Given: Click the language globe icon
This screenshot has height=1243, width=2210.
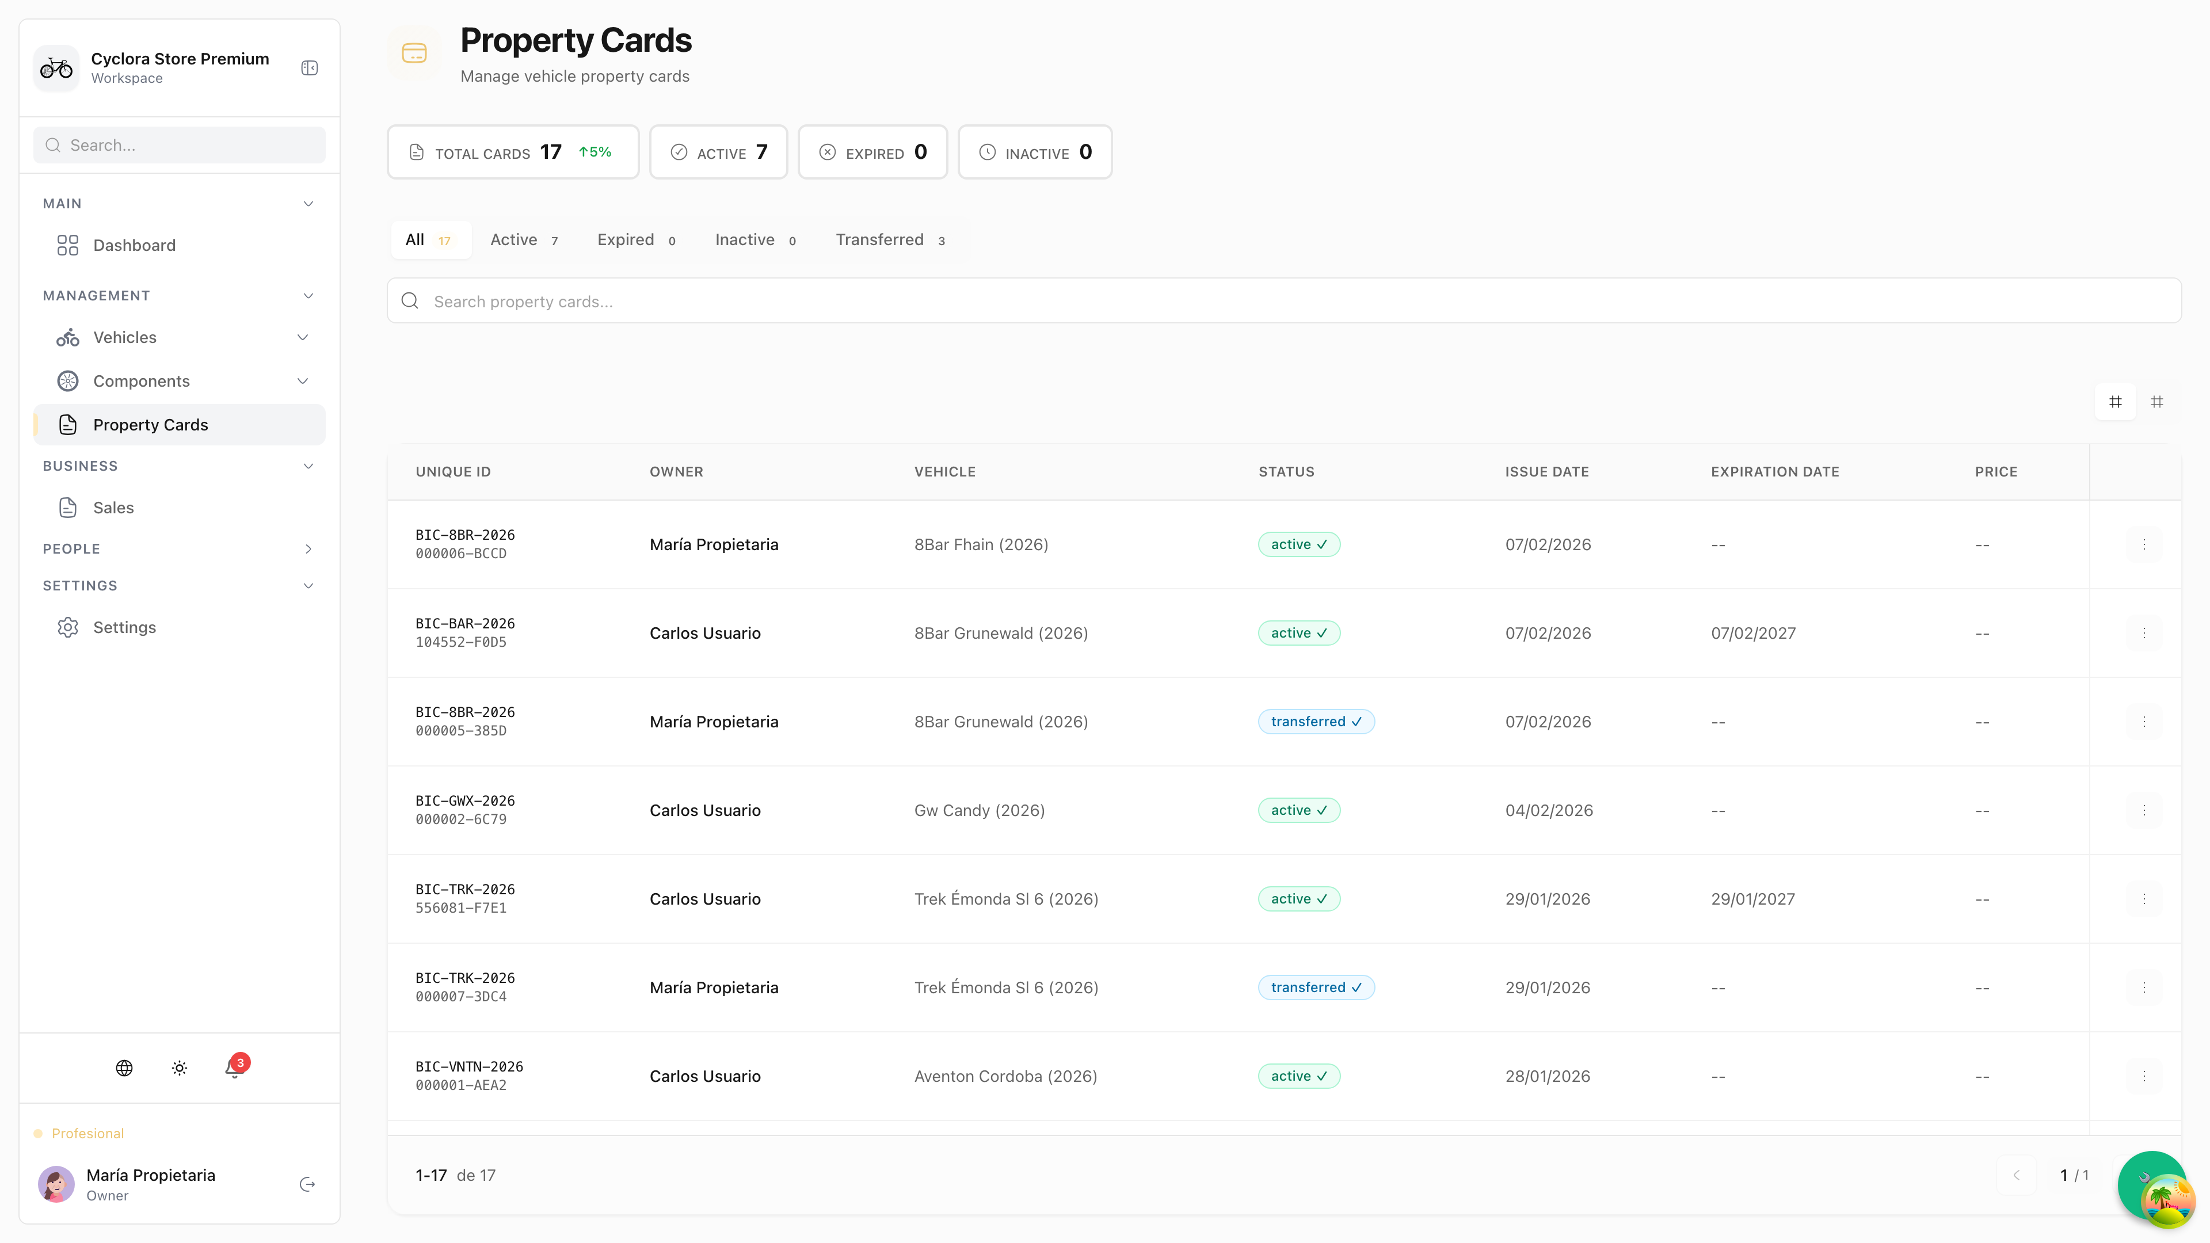Looking at the screenshot, I should click(124, 1068).
